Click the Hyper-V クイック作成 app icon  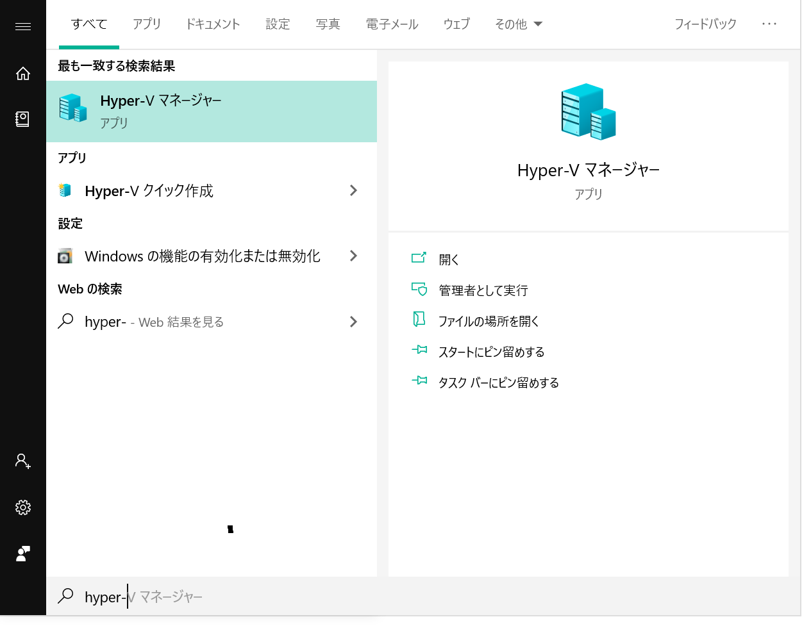click(x=65, y=190)
